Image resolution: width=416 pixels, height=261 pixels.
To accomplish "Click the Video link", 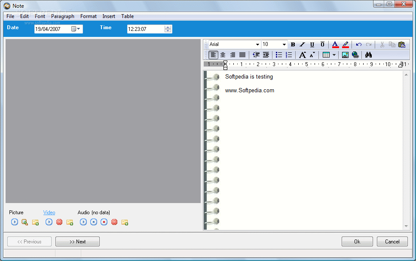I will [x=49, y=212].
